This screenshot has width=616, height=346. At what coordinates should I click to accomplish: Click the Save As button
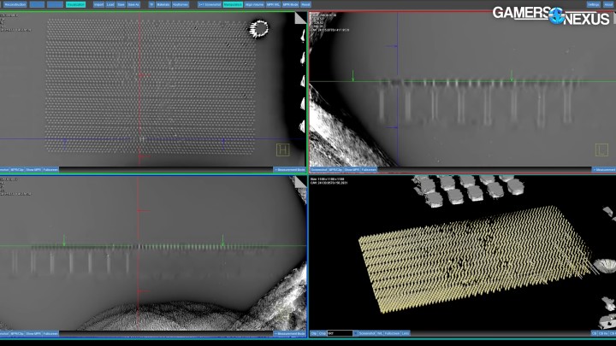tap(133, 4)
